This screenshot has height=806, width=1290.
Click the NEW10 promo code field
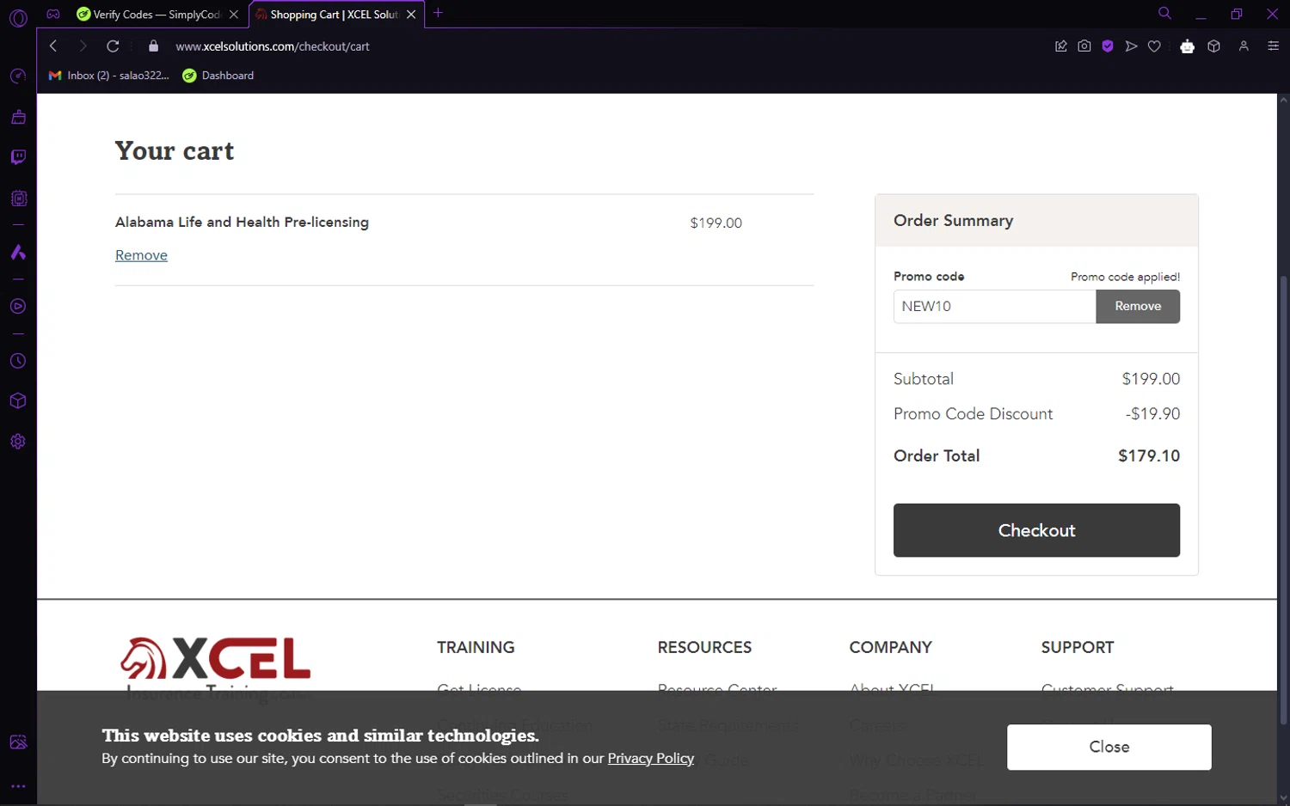tap(994, 307)
